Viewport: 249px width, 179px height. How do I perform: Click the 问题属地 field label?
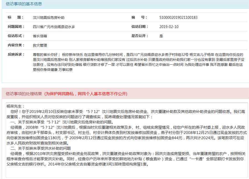16,27
